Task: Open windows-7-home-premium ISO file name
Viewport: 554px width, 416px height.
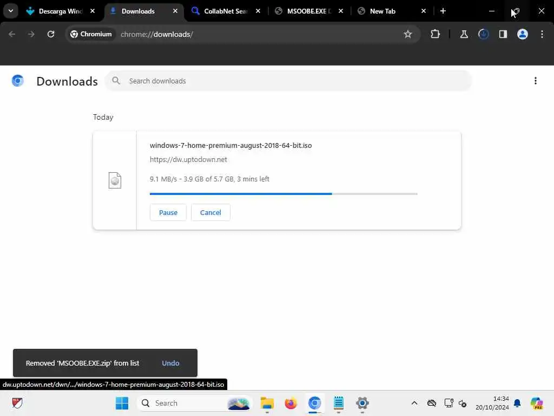Action: pyautogui.click(x=230, y=145)
